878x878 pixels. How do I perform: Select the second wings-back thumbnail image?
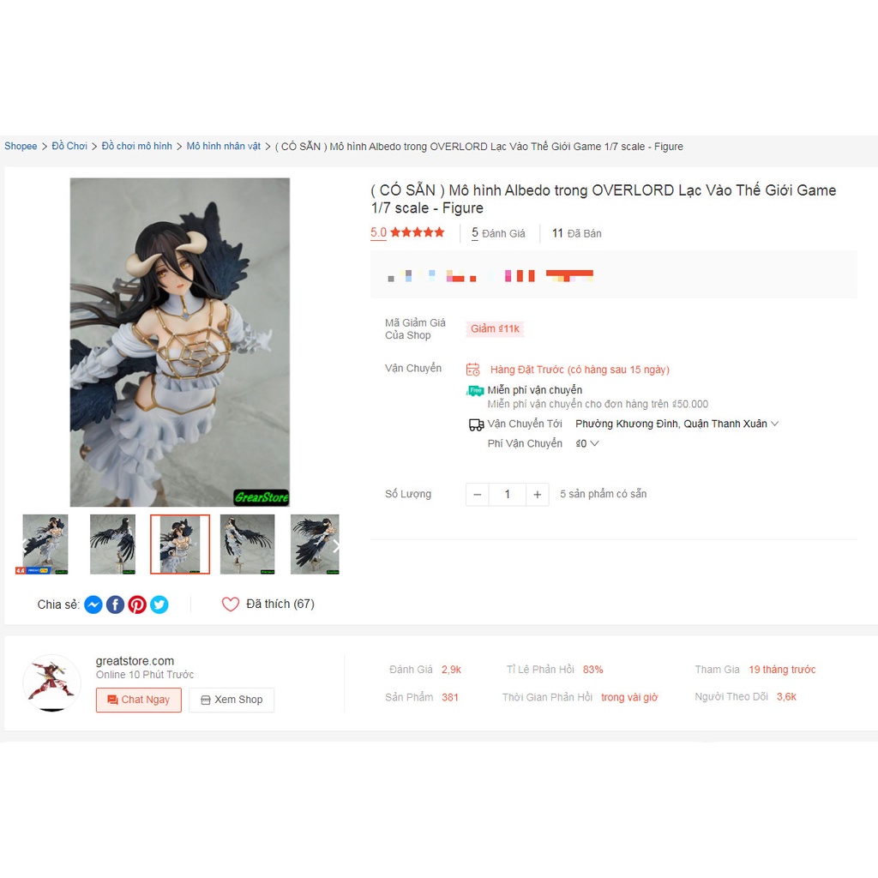tap(112, 544)
